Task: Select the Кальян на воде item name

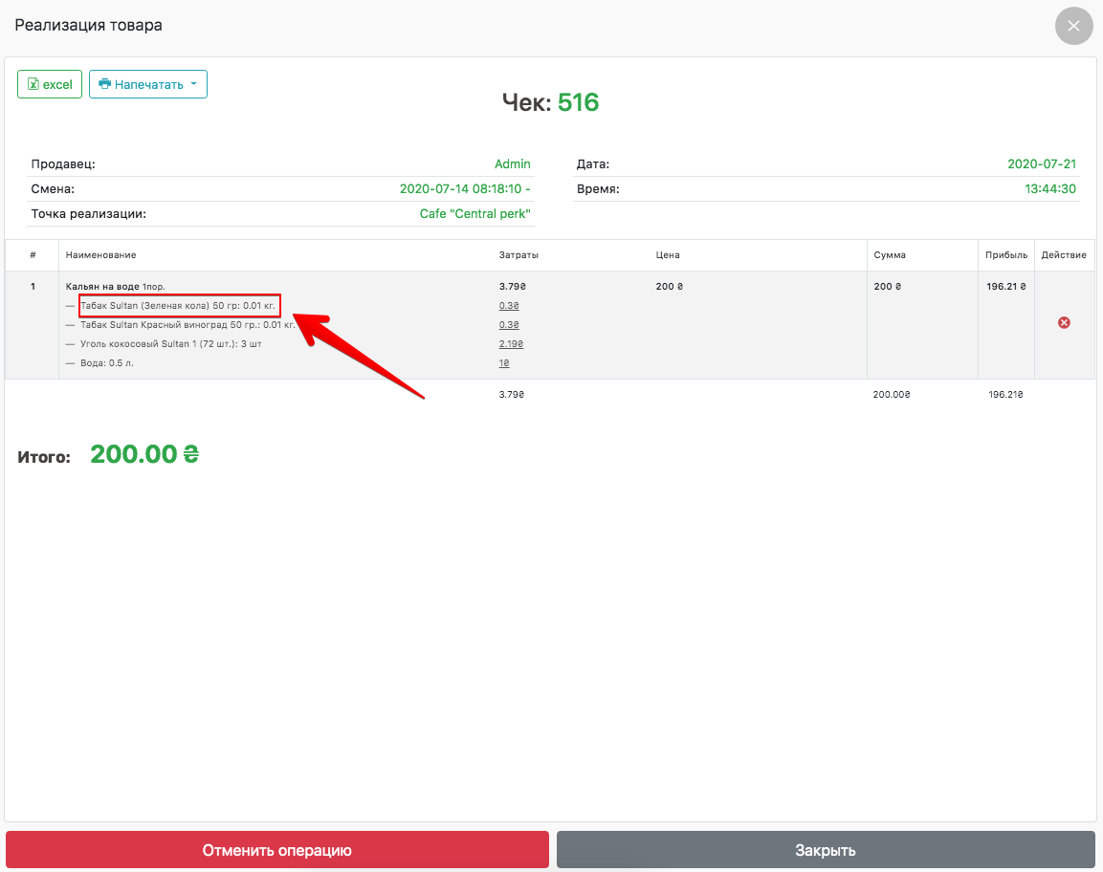Action: [x=102, y=286]
